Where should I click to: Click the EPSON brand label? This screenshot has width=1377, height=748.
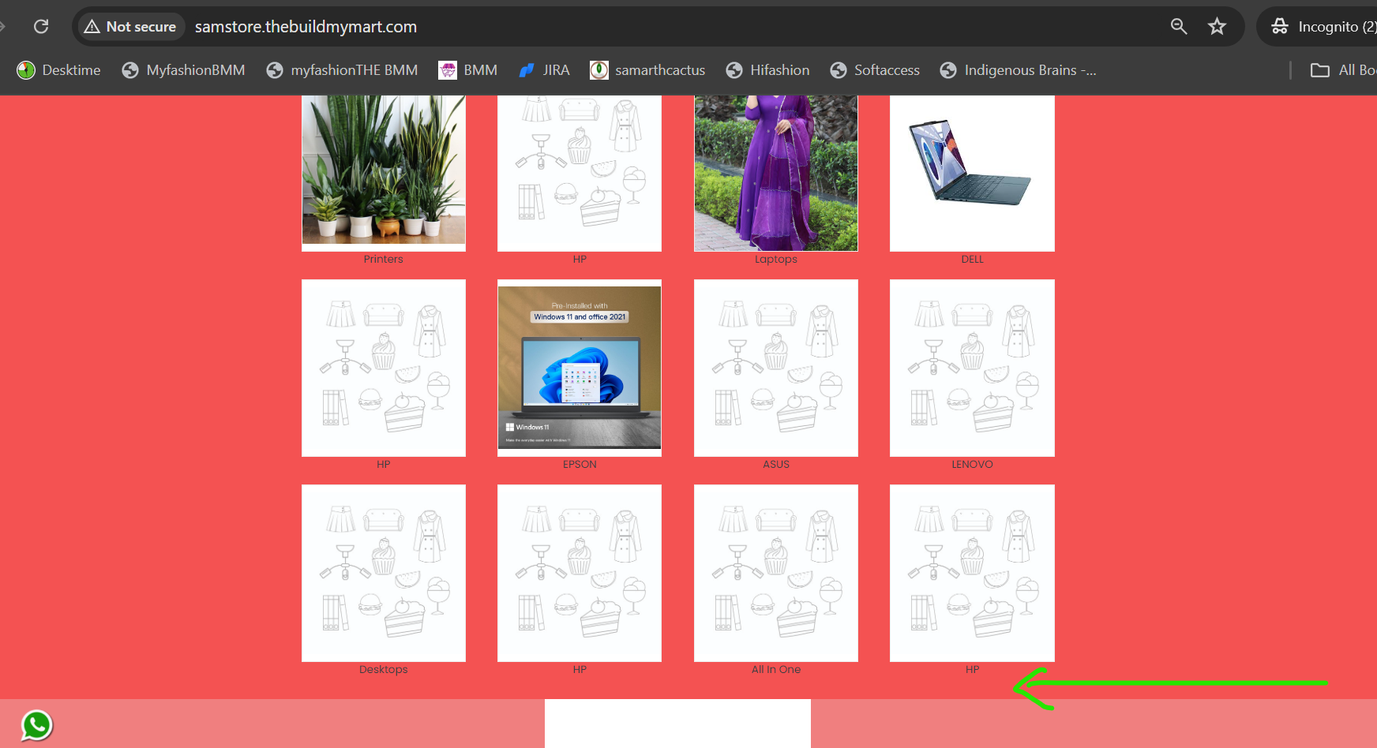click(580, 464)
